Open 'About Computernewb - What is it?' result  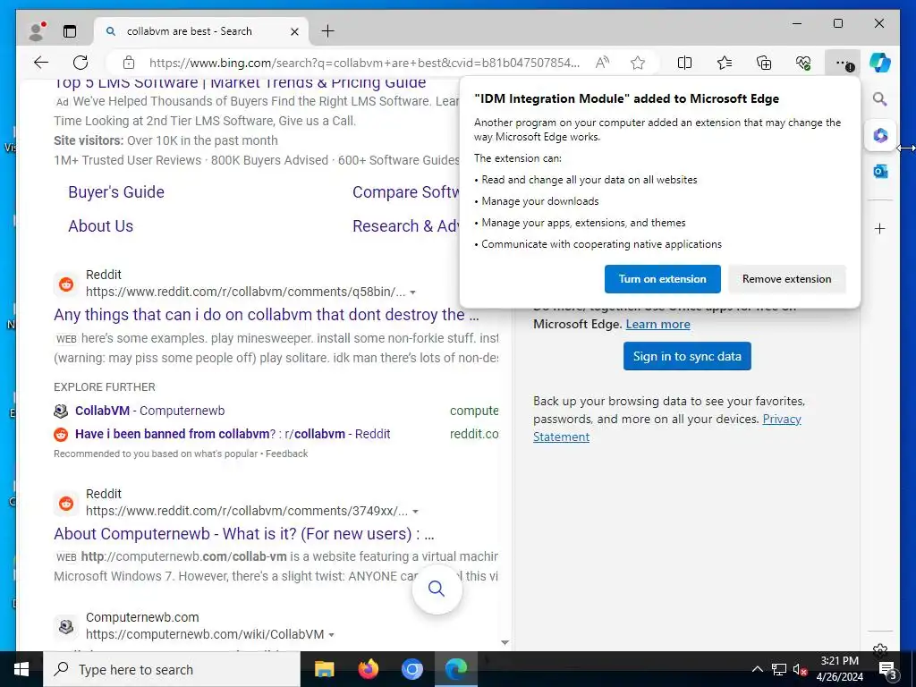tap(244, 534)
